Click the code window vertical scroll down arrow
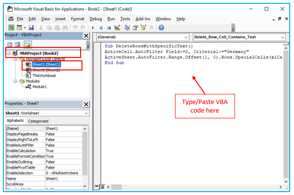 click(286, 182)
